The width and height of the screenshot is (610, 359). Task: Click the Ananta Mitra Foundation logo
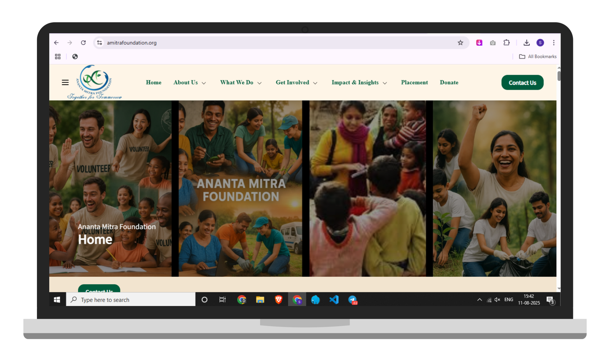point(95,82)
